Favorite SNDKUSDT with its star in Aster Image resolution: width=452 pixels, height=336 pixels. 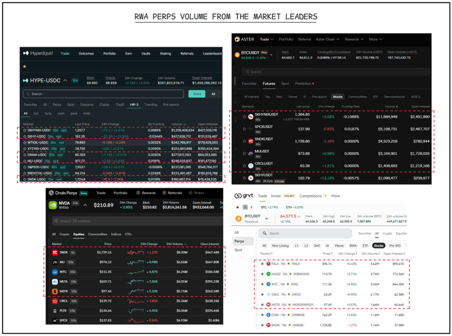[x=244, y=141]
